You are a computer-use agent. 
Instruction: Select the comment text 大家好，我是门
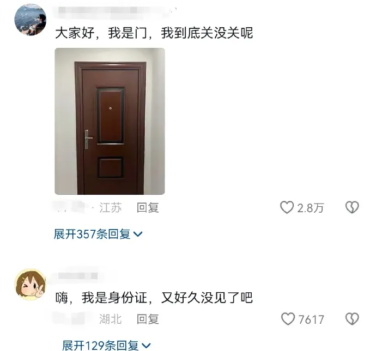[x=101, y=33]
